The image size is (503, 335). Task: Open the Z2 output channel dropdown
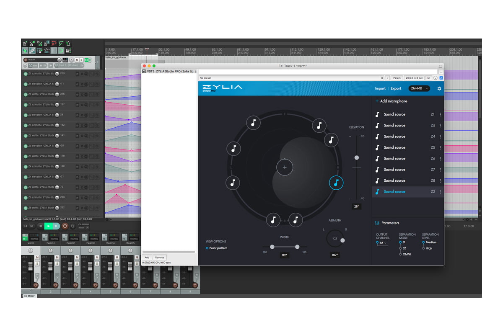click(x=382, y=243)
